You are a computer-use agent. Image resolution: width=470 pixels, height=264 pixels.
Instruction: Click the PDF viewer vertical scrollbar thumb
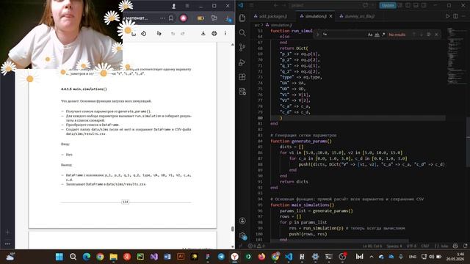[232, 229]
